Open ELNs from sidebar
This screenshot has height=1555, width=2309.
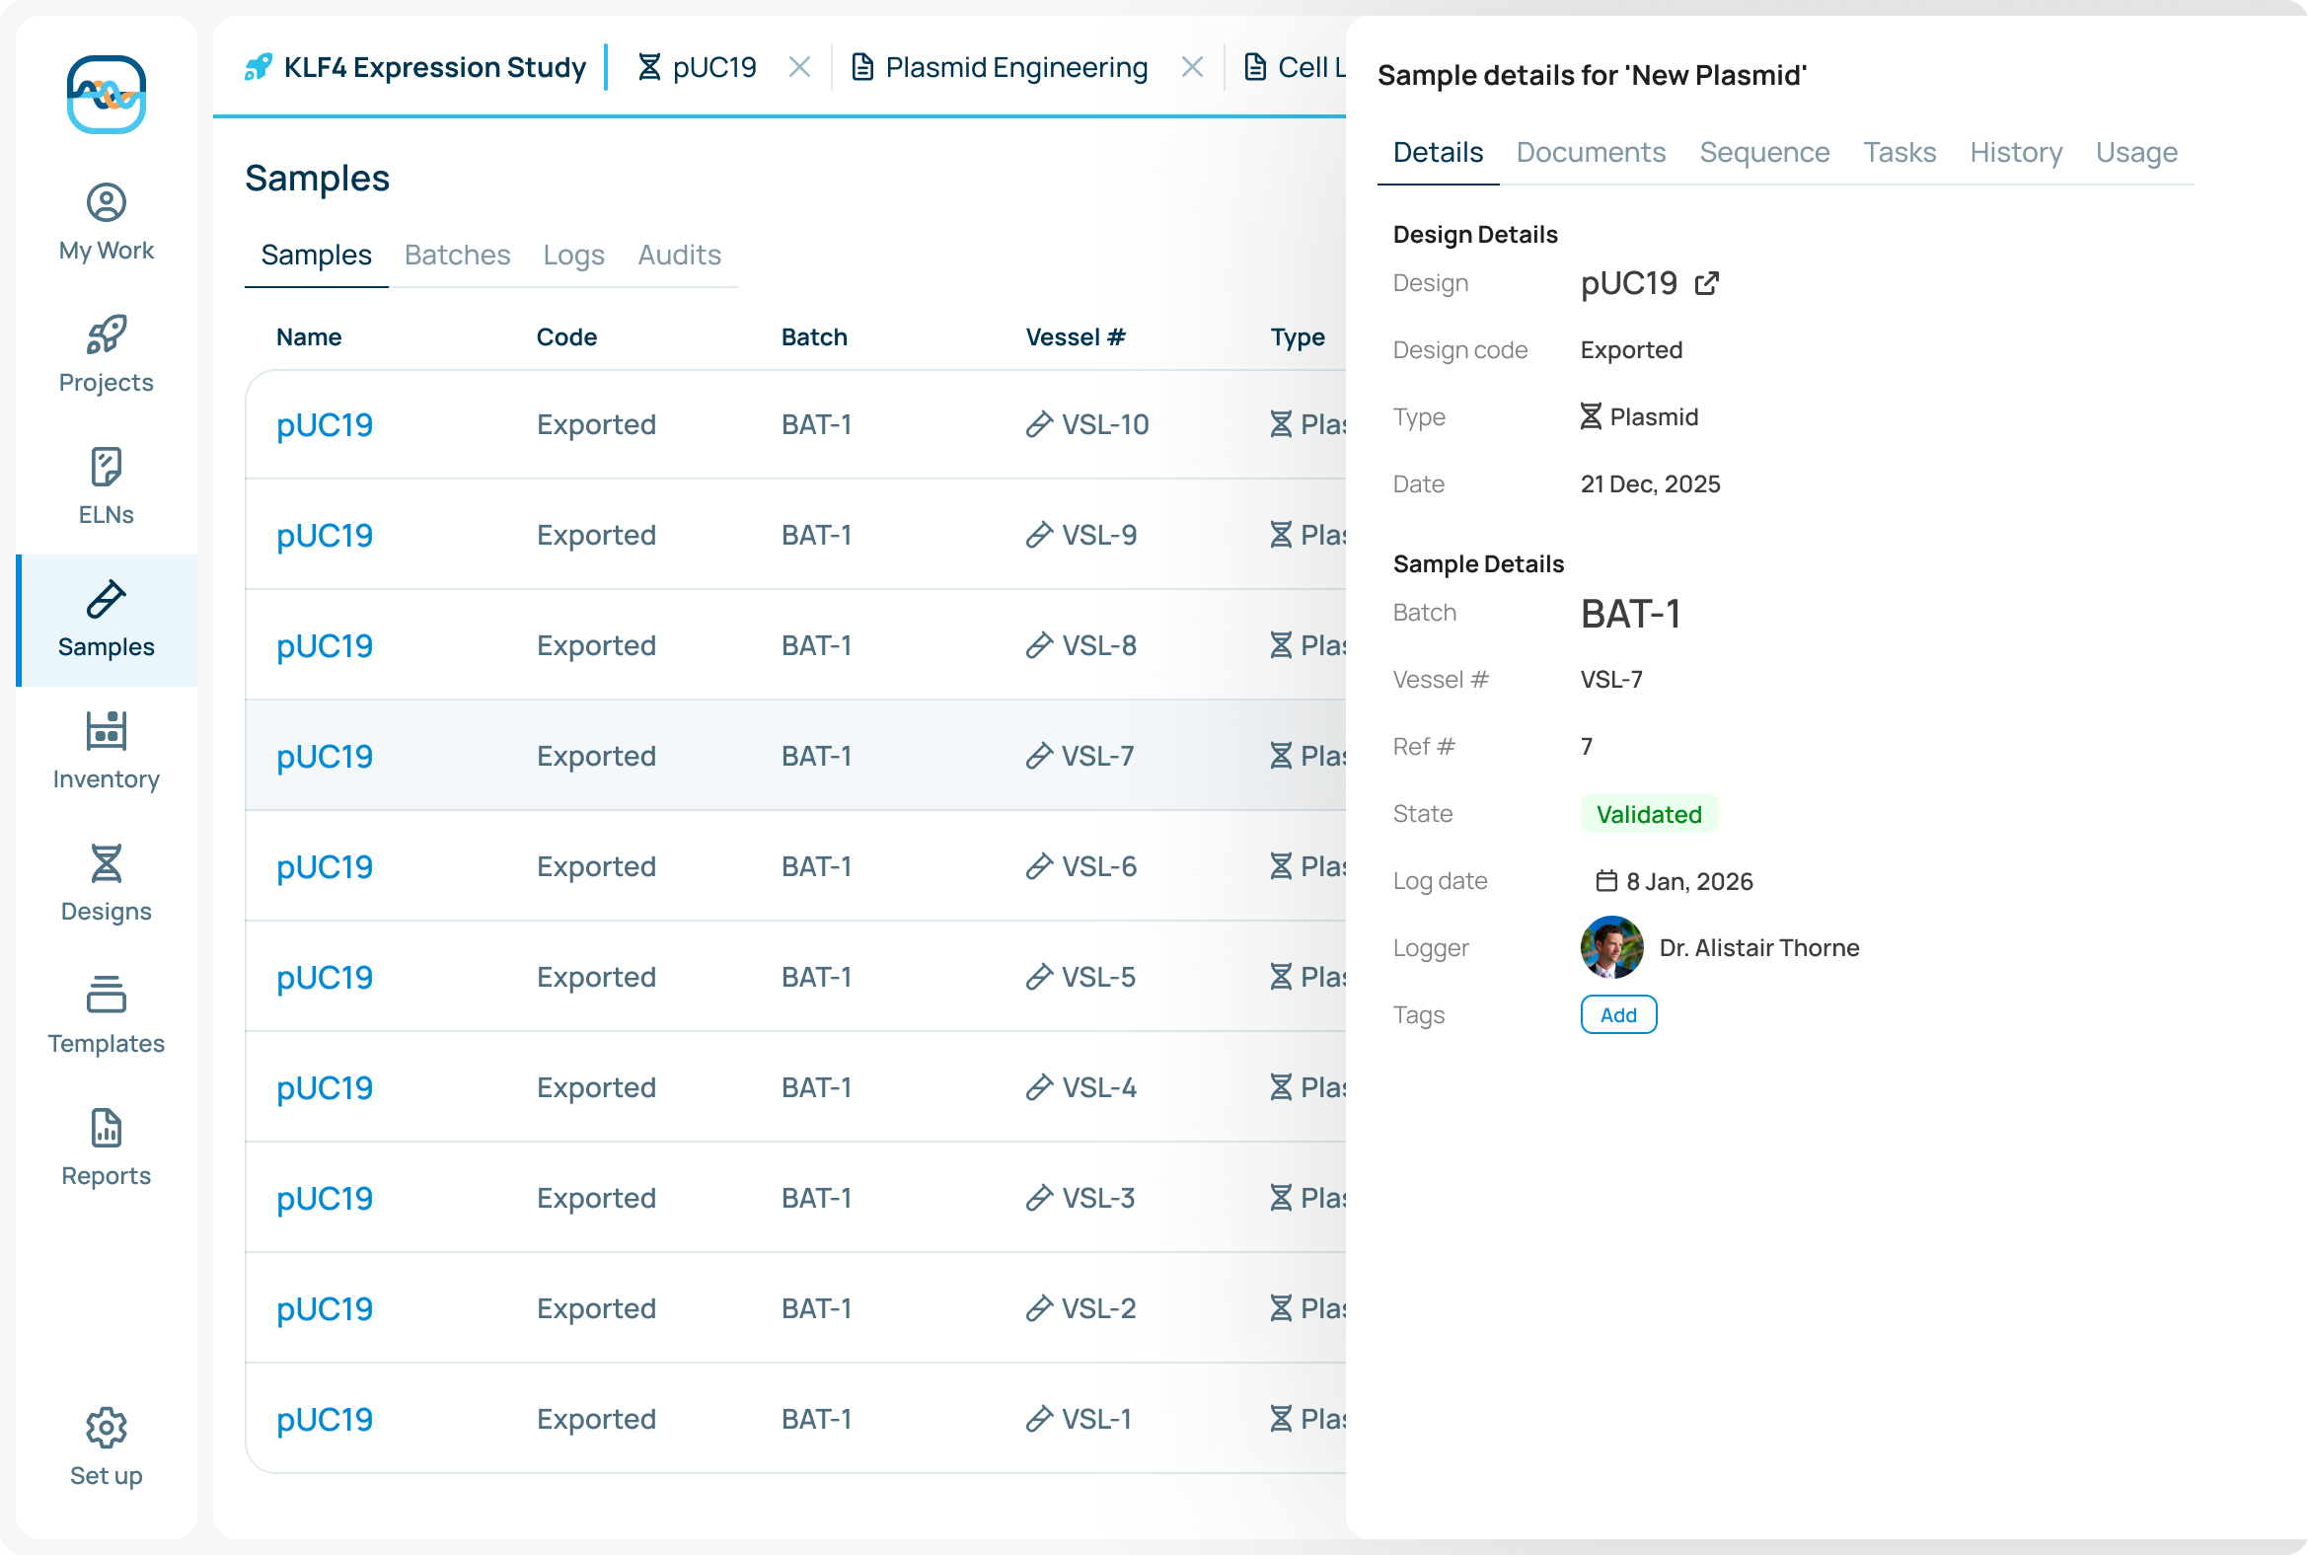coord(107,487)
